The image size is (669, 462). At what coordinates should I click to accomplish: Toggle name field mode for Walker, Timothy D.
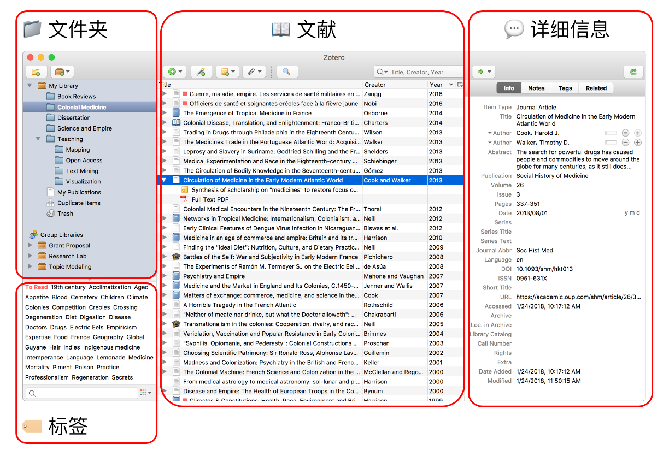611,143
